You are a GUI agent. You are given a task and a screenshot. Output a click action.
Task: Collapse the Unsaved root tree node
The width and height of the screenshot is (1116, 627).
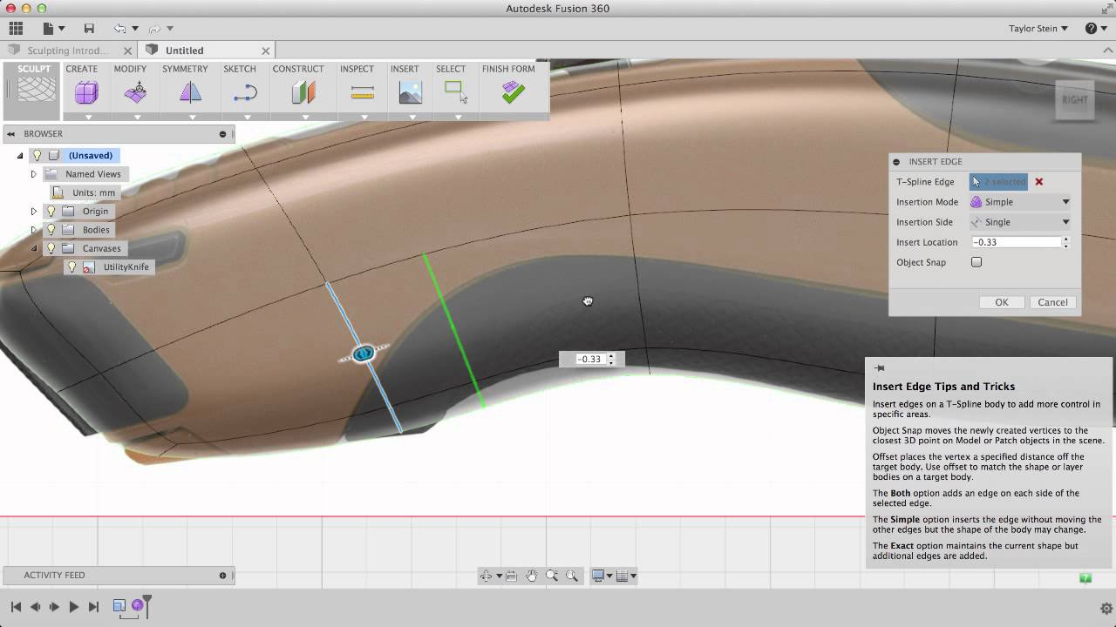point(20,155)
